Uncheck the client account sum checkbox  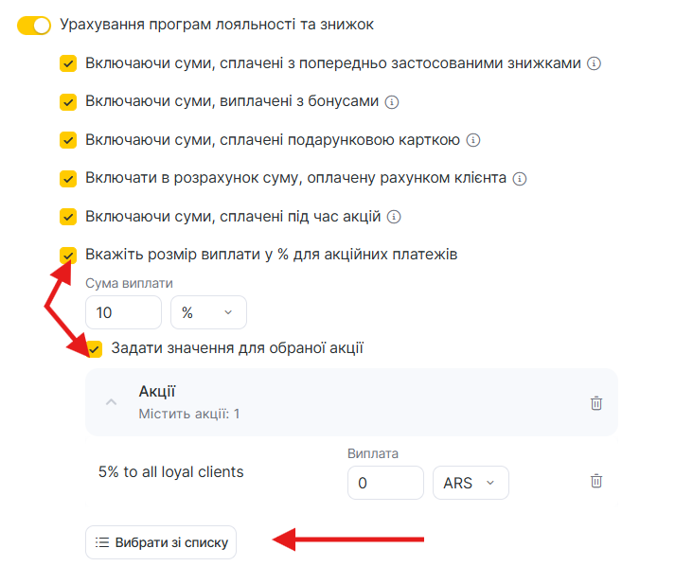68,178
